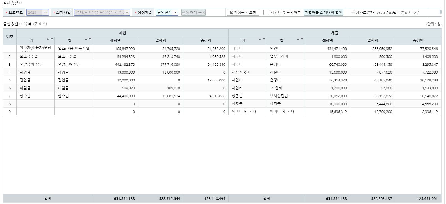Expand the 회계사업 selection dropdown
Viewport: 446px width, 204px height.
tap(102, 12)
